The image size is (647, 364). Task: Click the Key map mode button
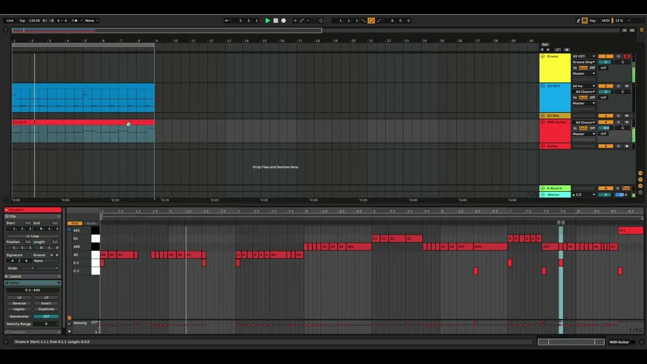(592, 21)
